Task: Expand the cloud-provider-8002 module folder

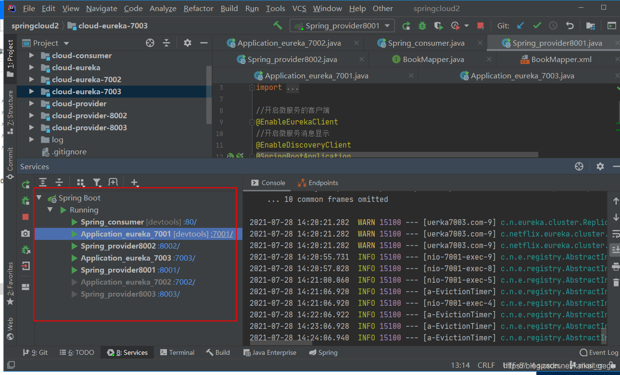Action: click(x=31, y=115)
